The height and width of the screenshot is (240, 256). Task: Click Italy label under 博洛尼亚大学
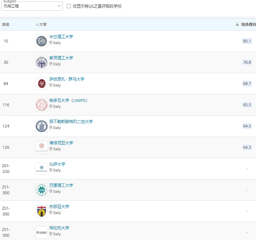[57, 149]
